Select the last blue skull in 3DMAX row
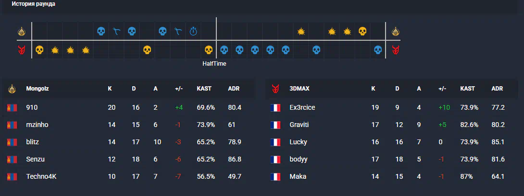 coord(378,50)
